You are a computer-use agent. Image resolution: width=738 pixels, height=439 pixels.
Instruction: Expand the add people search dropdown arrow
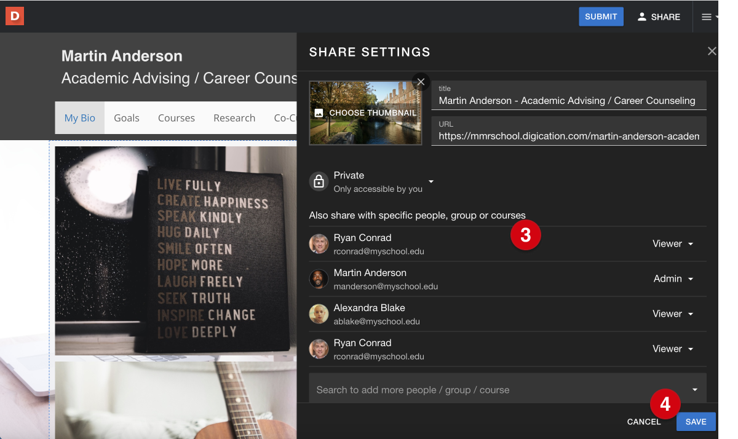point(695,390)
